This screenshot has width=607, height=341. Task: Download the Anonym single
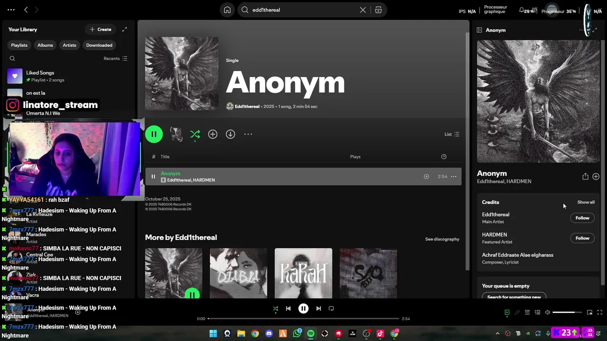(x=230, y=135)
